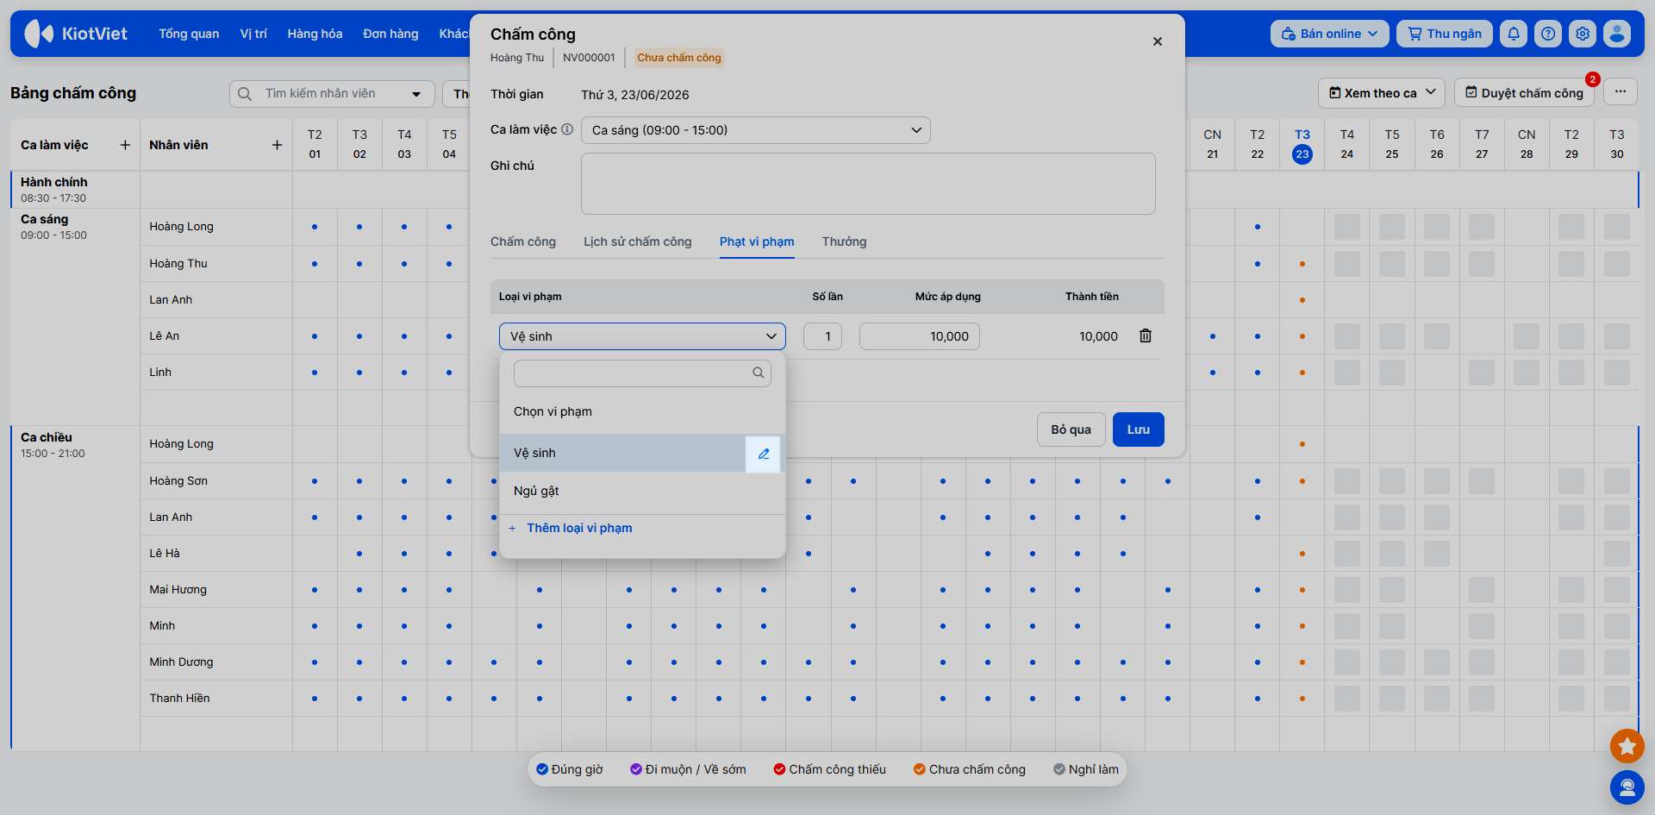Screen dimensions: 1655x815
Task: Click the calendar icon on Xem theo ca
Action: coord(1334,92)
